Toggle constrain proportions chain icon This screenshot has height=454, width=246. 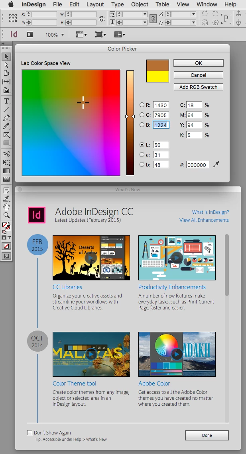pos(153,18)
